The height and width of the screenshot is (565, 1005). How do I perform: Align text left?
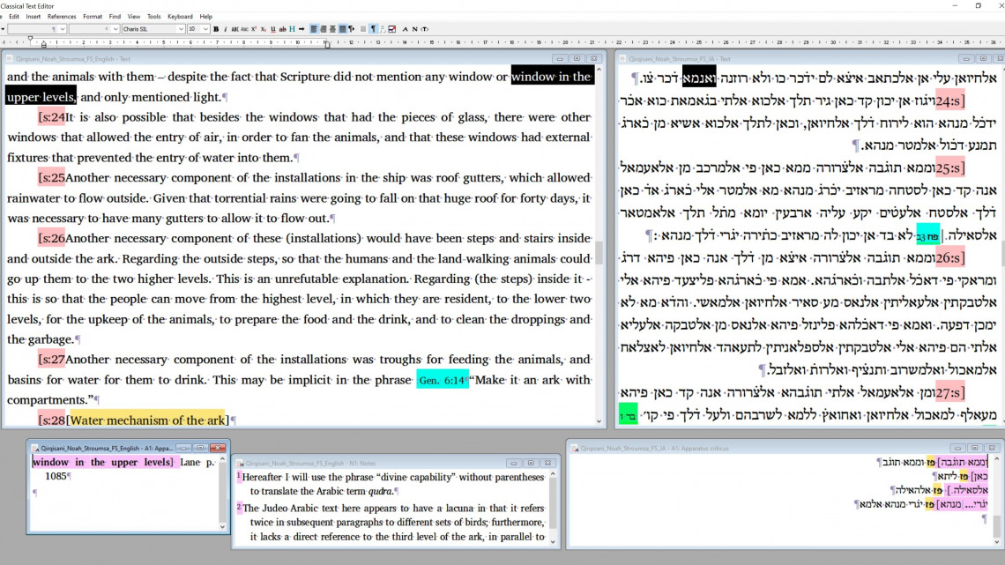313,29
